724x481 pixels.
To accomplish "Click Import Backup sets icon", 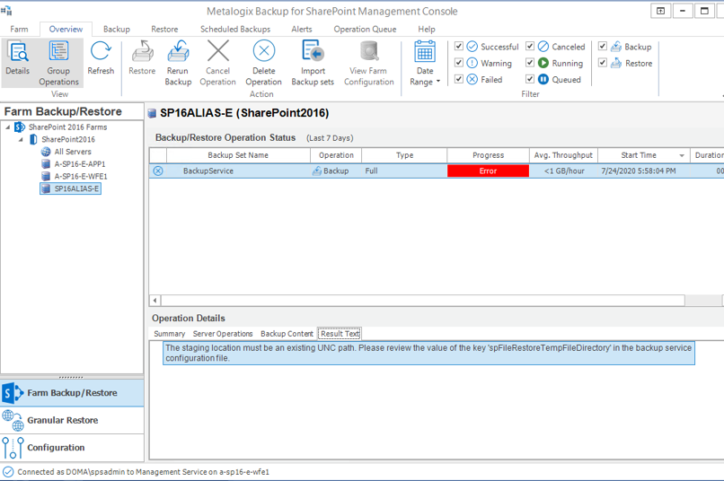I will (313, 61).
